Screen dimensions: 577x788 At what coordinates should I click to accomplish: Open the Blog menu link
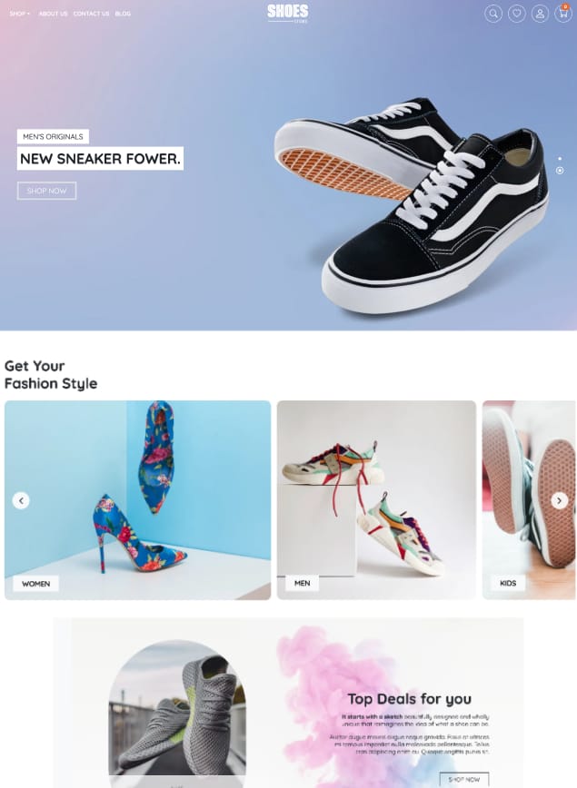(123, 14)
